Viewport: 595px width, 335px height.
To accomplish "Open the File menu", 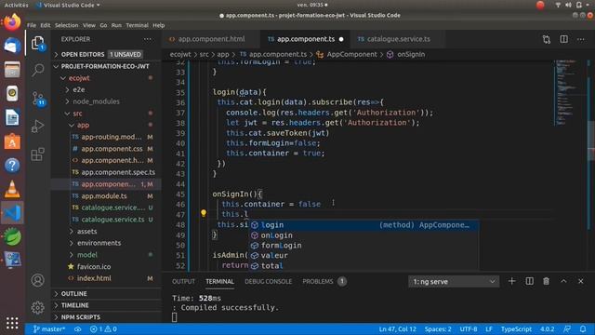I will tap(32, 25).
